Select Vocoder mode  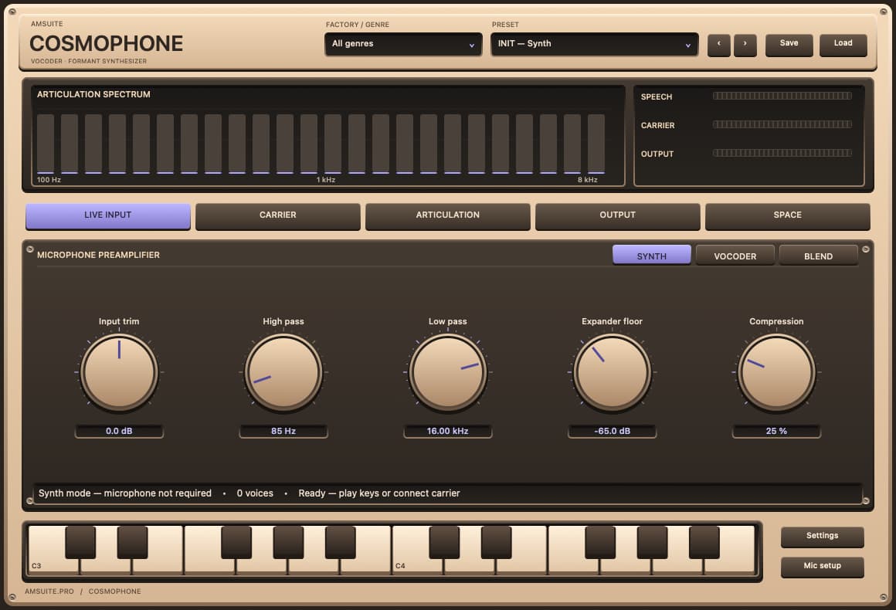pos(735,256)
